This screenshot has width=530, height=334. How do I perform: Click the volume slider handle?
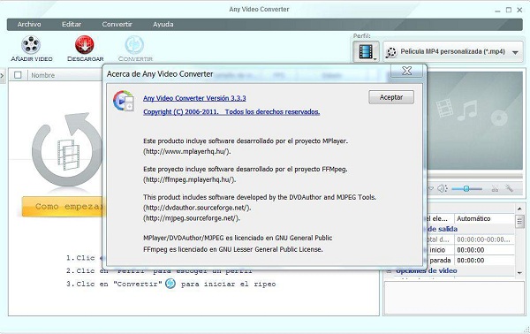[x=466, y=188]
